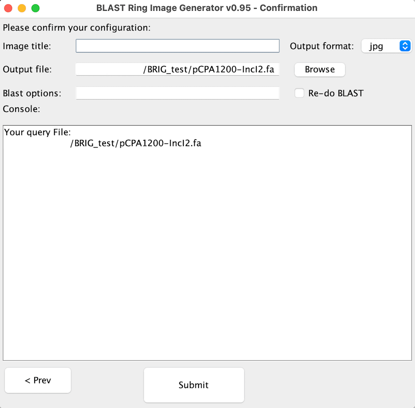Image resolution: width=415 pixels, height=408 pixels.
Task: Enable the Re-do BLAST checkbox
Action: click(x=299, y=93)
